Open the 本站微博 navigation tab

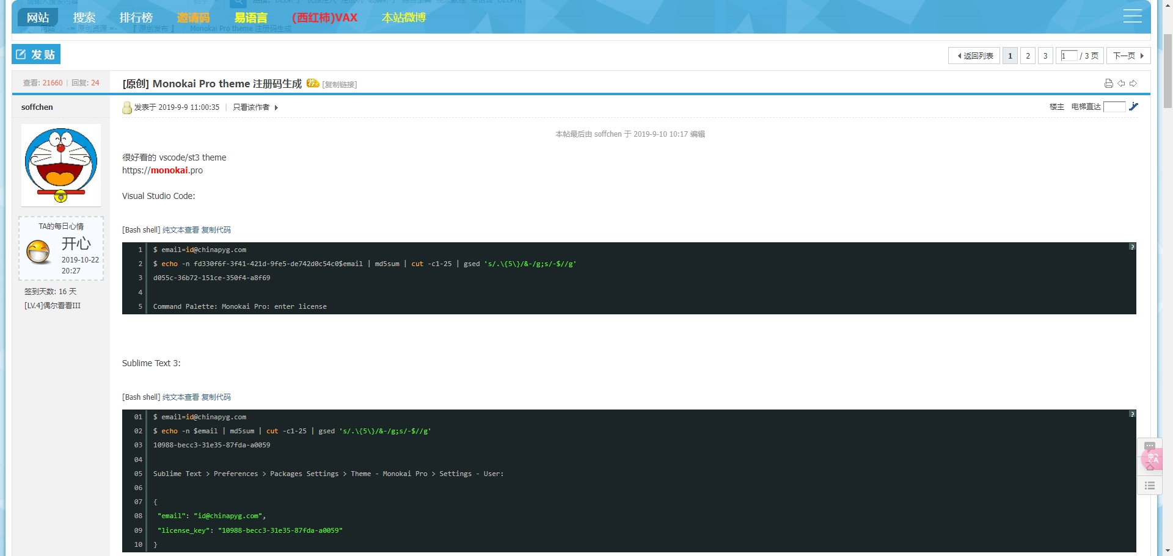403,18
